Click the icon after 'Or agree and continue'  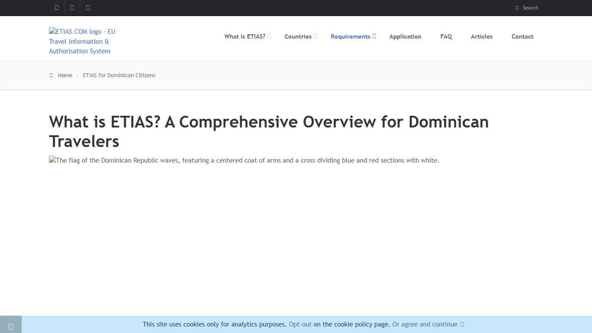[x=462, y=324]
